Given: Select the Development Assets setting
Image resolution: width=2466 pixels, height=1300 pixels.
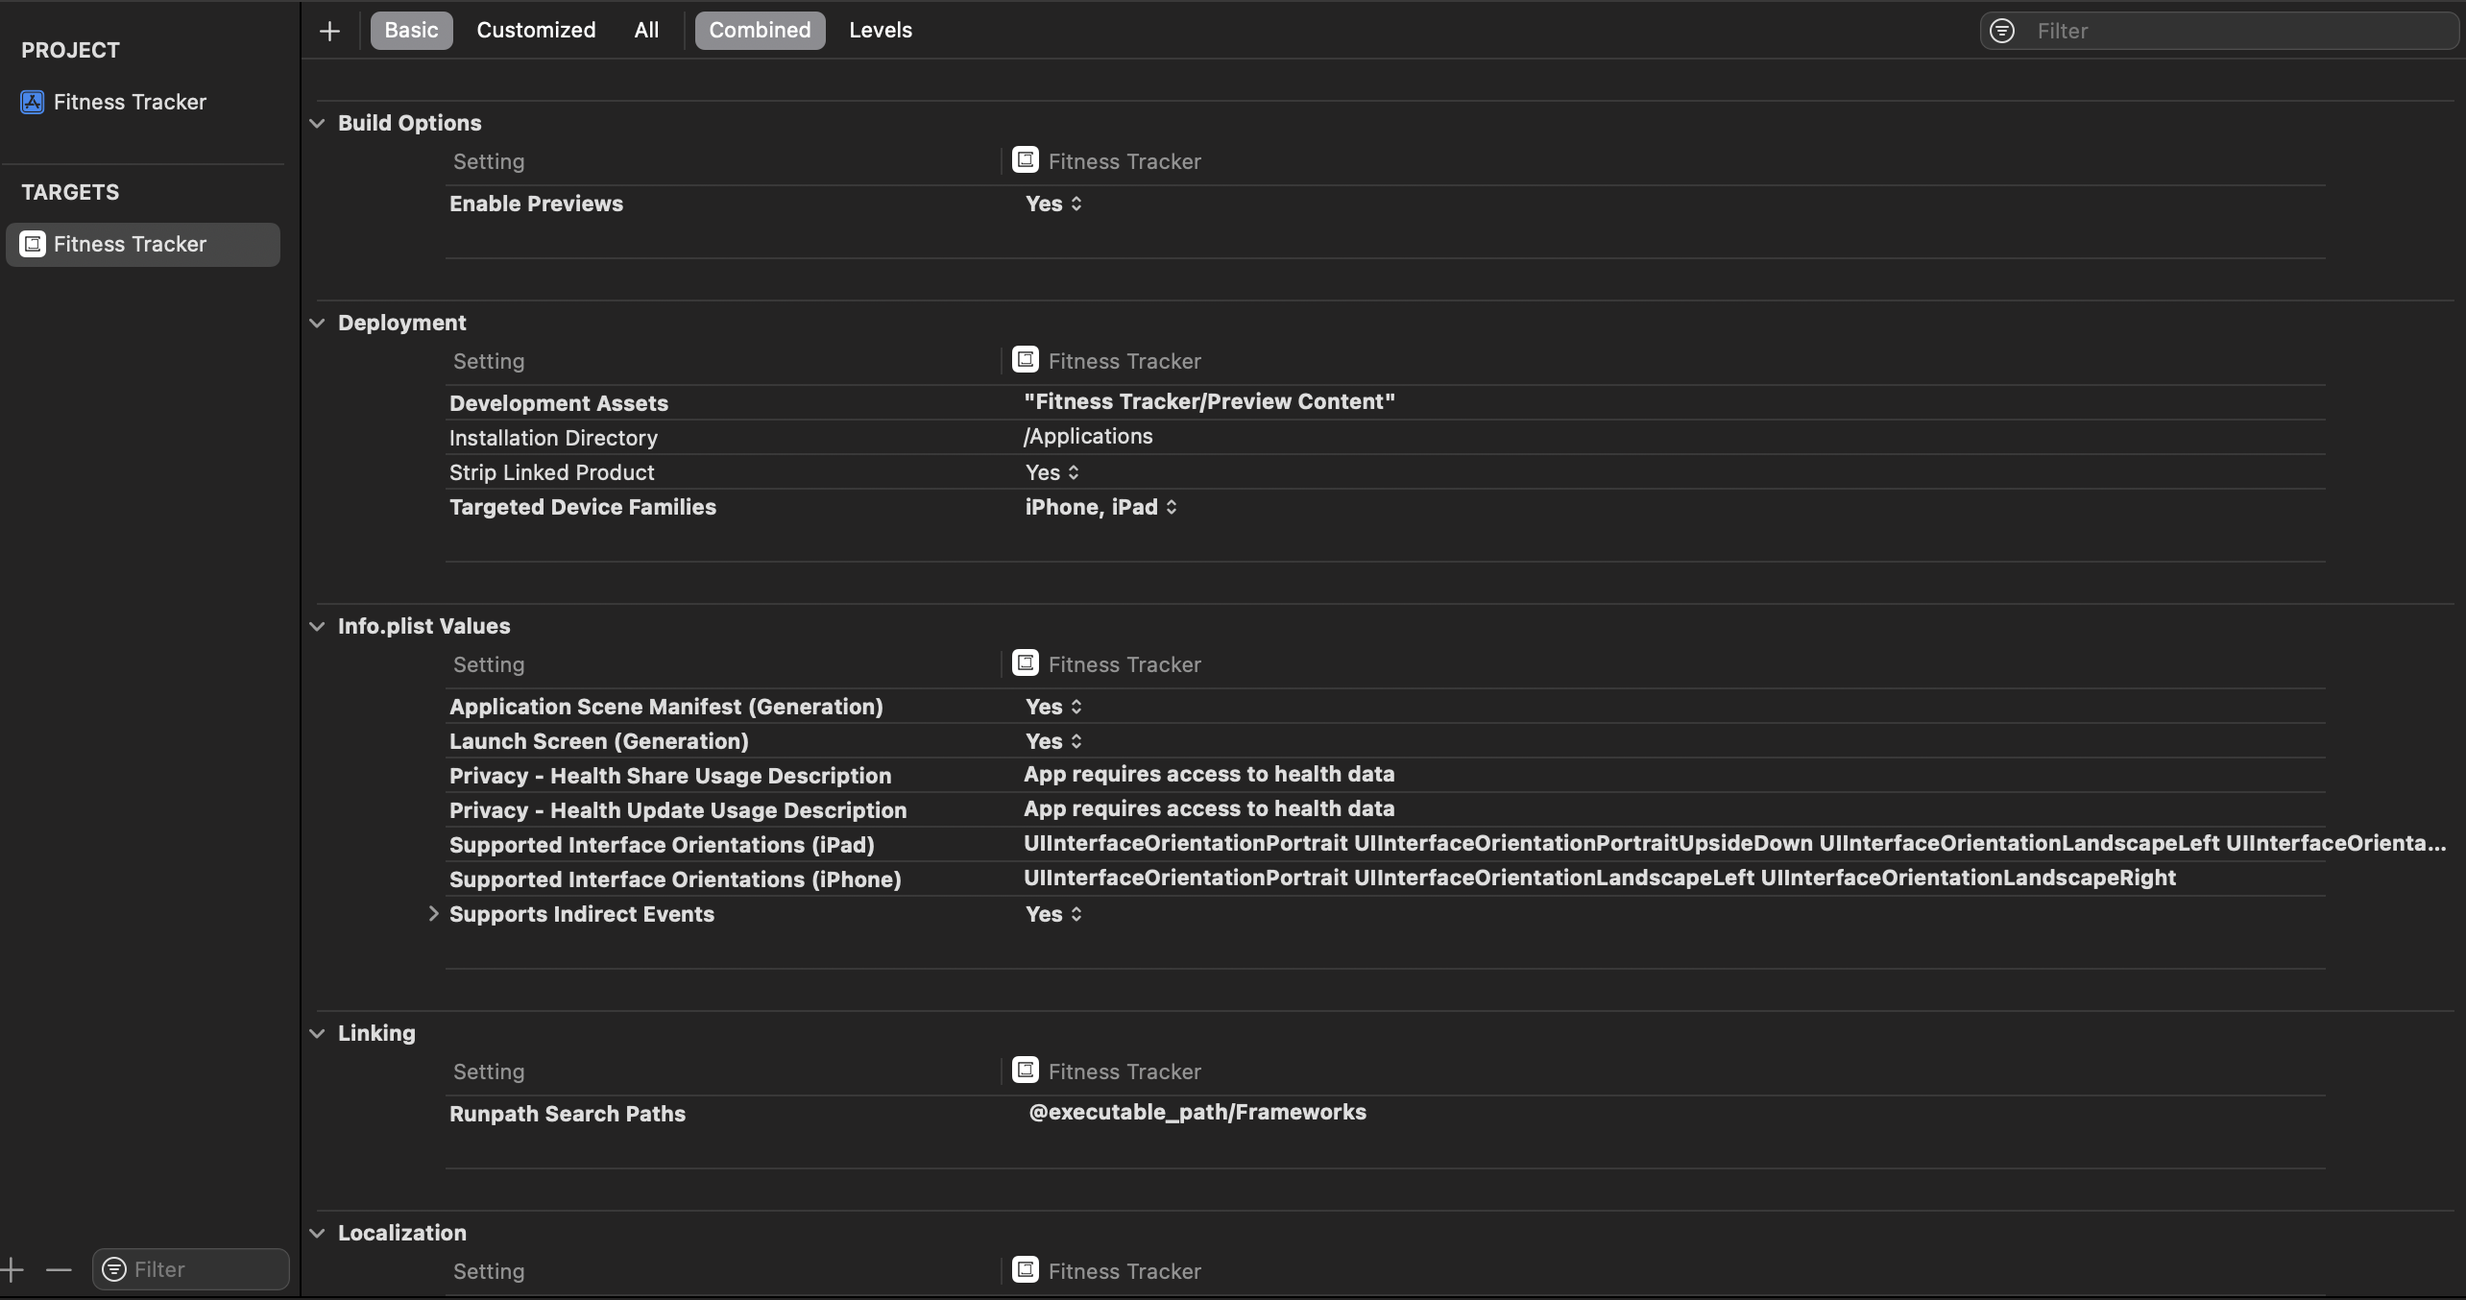Looking at the screenshot, I should 559,403.
